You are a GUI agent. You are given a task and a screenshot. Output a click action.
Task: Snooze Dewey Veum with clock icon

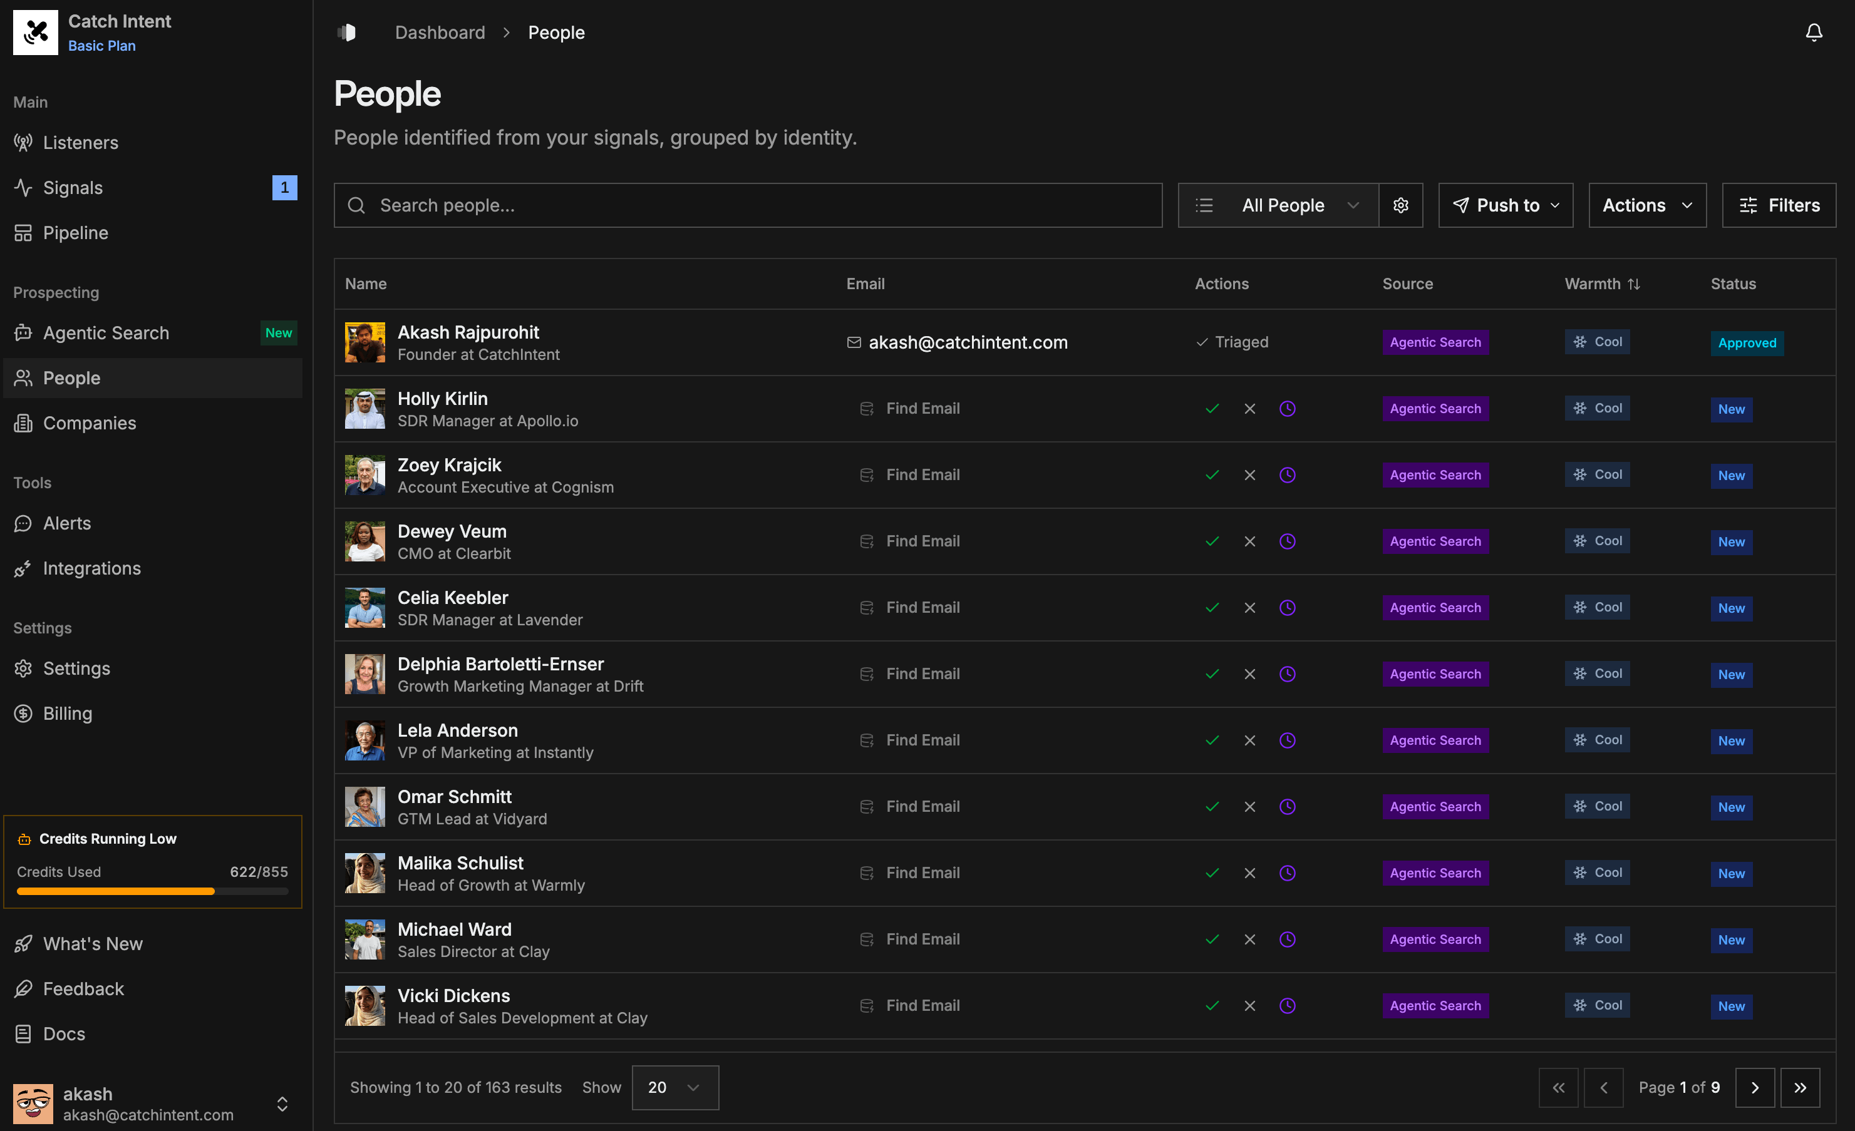(x=1288, y=541)
